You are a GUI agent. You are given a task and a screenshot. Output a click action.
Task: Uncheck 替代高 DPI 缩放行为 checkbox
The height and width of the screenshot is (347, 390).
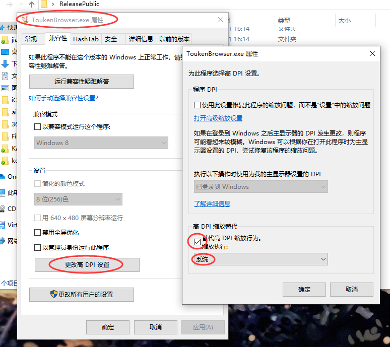click(196, 242)
